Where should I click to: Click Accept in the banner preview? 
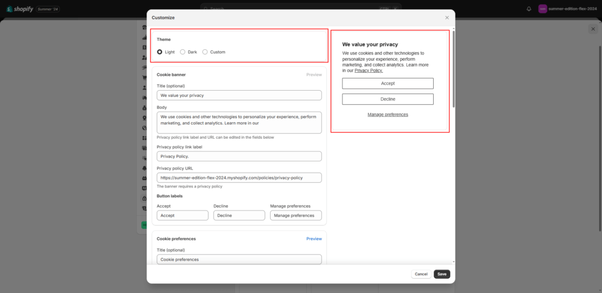coord(388,84)
